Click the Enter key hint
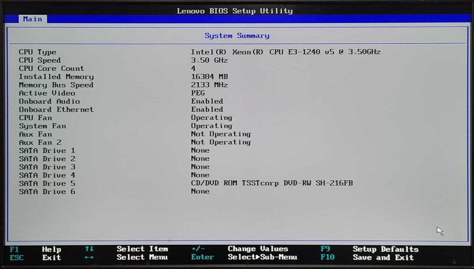Image resolution: width=474 pixels, height=269 pixels. [203, 257]
